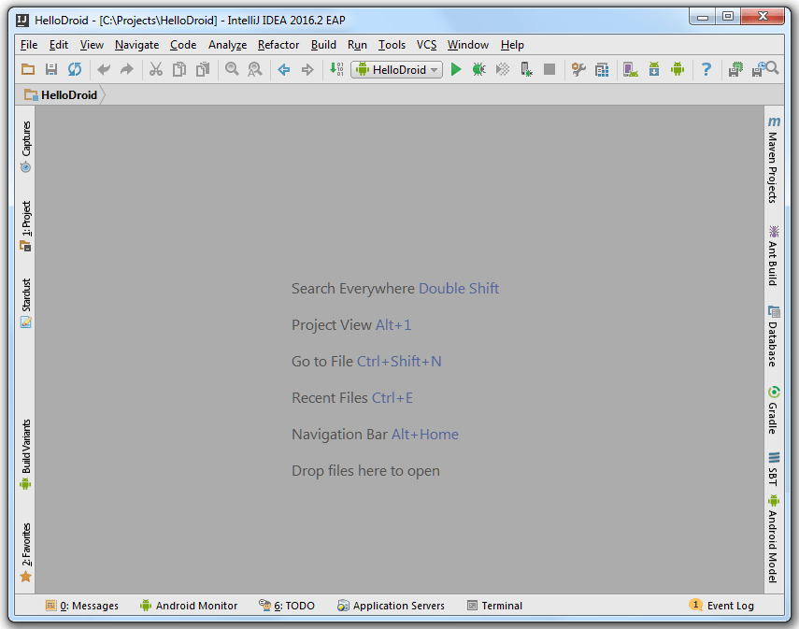799x629 pixels.
Task: Open Android Device Monitor icon
Action: tap(678, 69)
